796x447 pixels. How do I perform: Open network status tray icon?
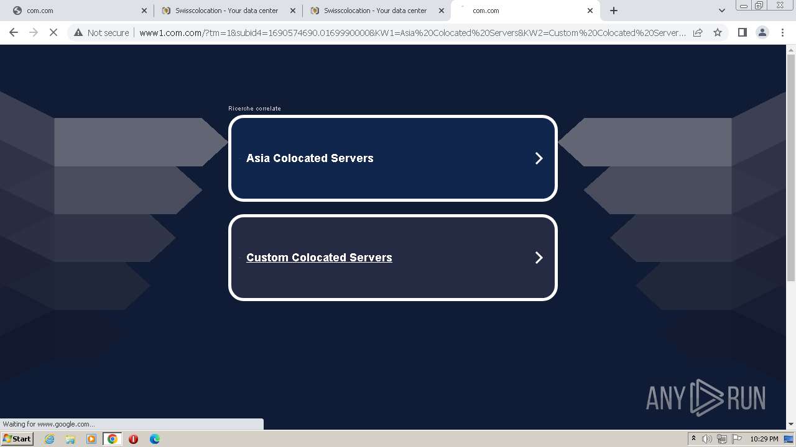722,439
